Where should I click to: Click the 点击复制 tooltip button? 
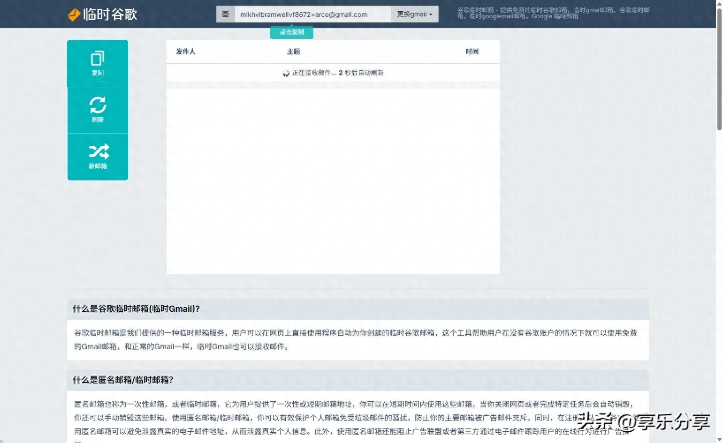coord(291,32)
